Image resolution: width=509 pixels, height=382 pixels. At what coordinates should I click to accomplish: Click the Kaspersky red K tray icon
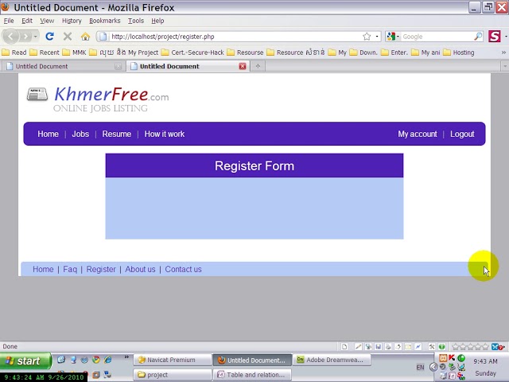[452, 358]
